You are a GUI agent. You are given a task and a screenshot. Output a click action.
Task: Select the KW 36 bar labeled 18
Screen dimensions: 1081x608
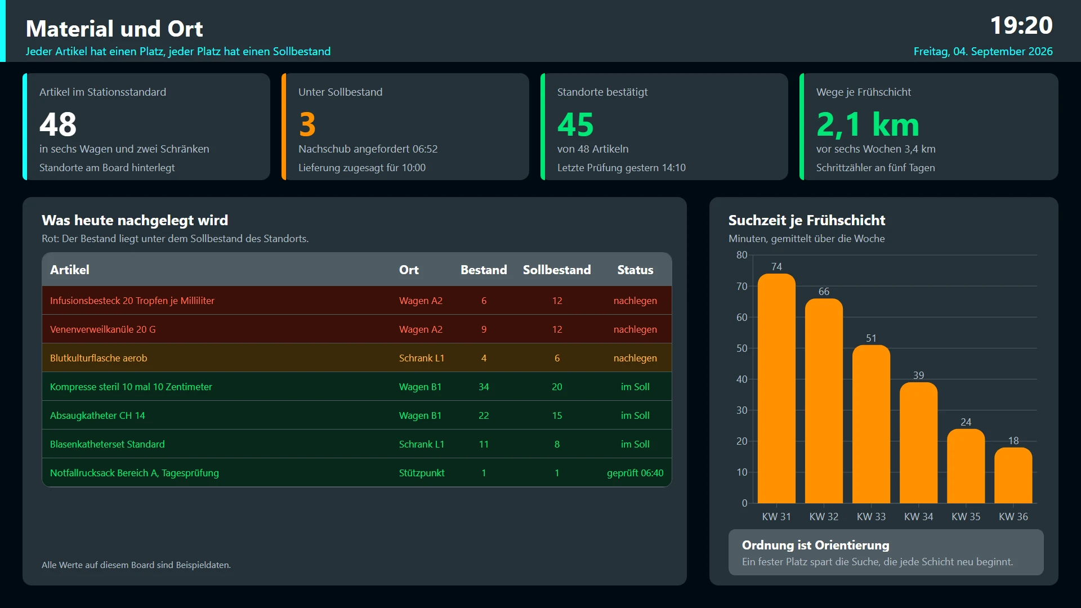pos(1013,475)
